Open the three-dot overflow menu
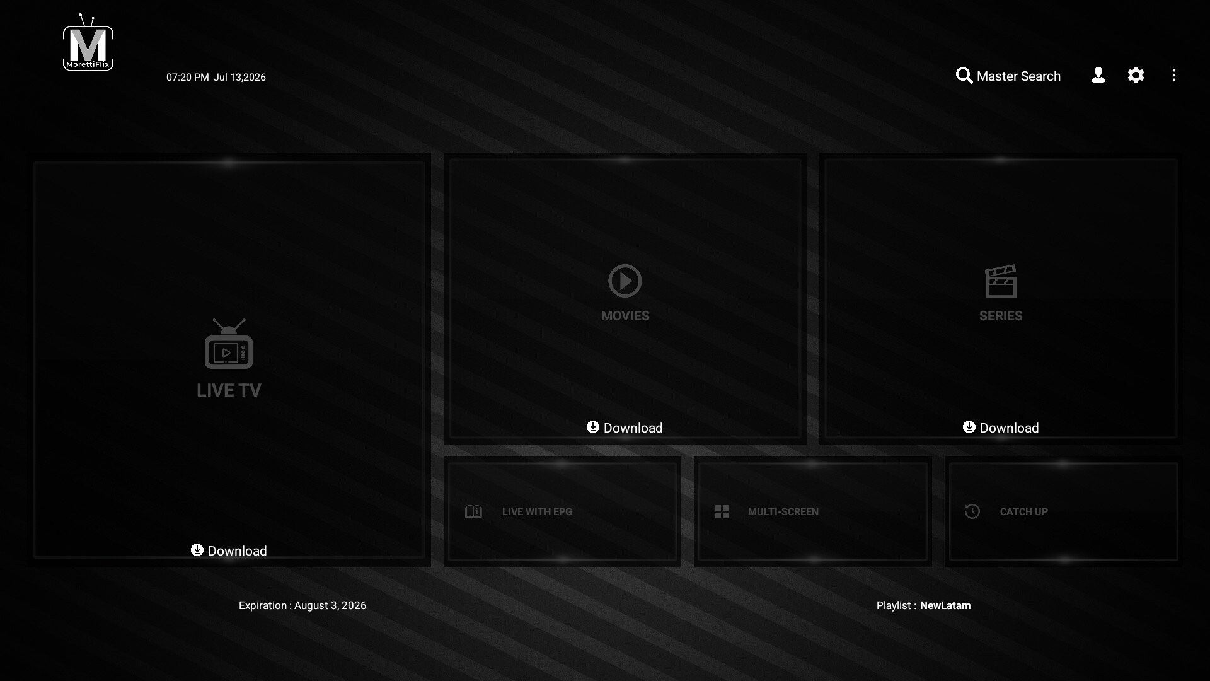 (x=1173, y=76)
